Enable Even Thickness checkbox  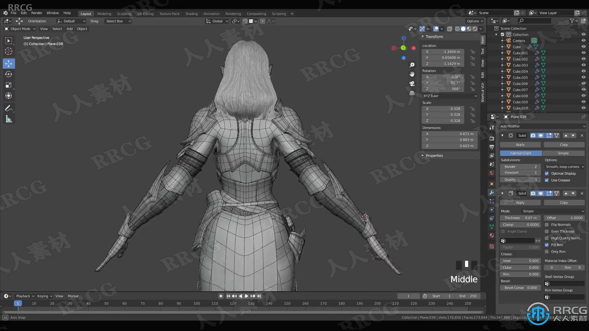pos(547,231)
